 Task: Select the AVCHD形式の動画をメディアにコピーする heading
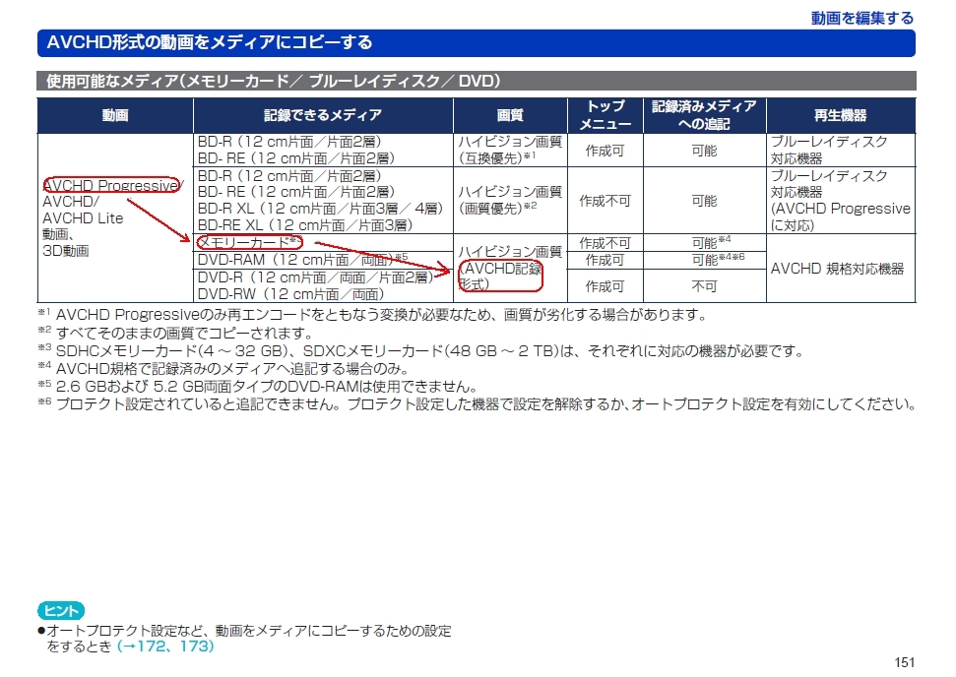click(209, 42)
